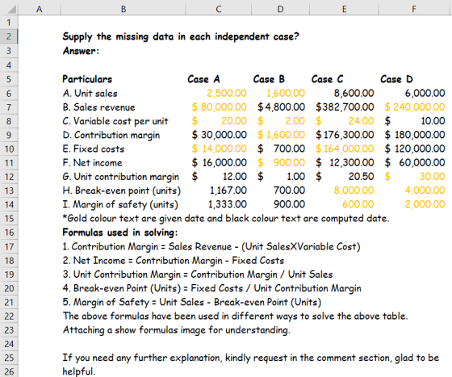Click the select-all corner triangle

click(11, 9)
